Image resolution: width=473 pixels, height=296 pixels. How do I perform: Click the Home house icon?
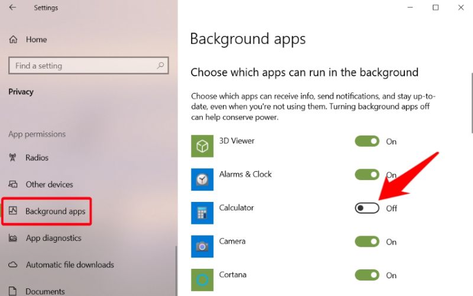pos(13,40)
